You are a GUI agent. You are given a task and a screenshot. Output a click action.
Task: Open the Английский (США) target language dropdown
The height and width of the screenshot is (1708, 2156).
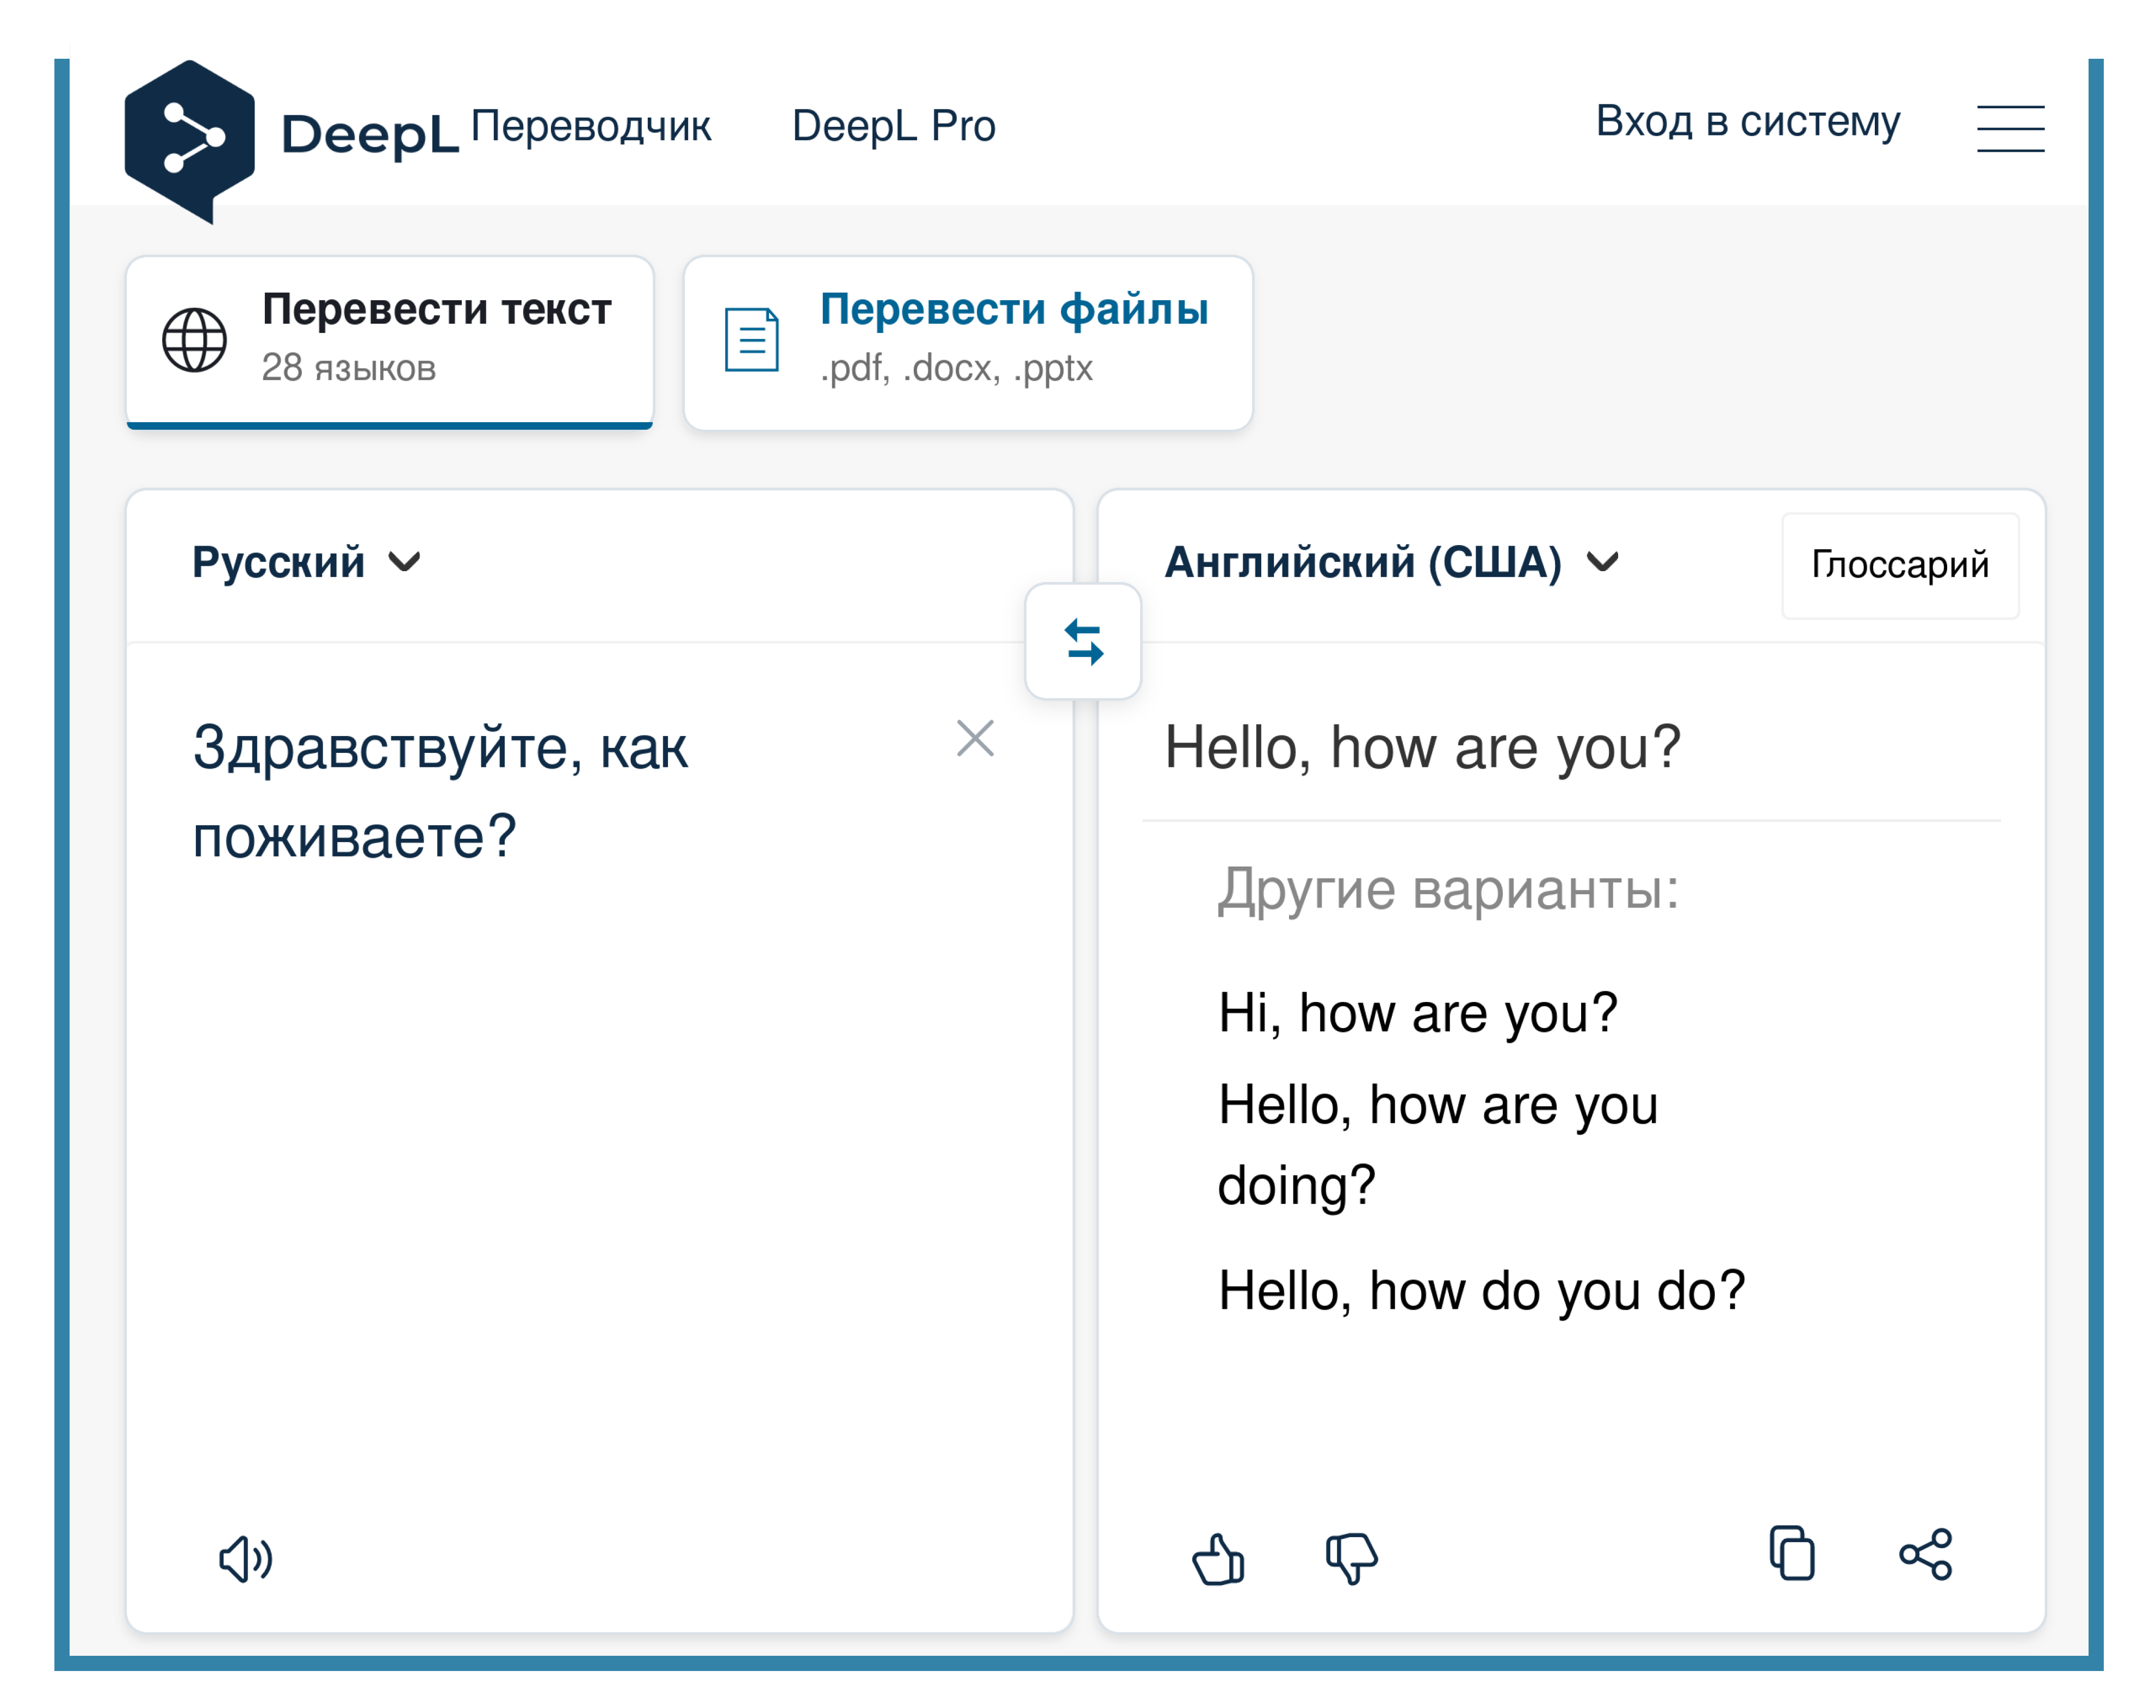(1391, 562)
